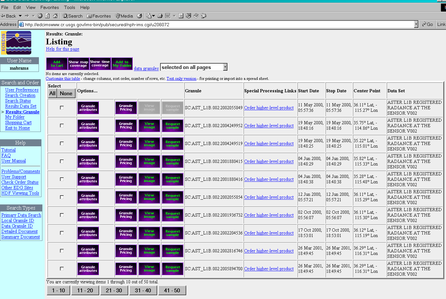Open the Media pane in the toolbar
The width and height of the screenshot is (446, 299).
[124, 16]
